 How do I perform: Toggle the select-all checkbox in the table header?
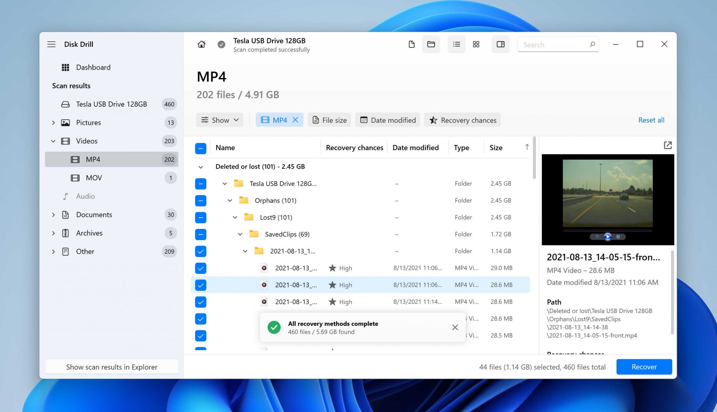201,148
